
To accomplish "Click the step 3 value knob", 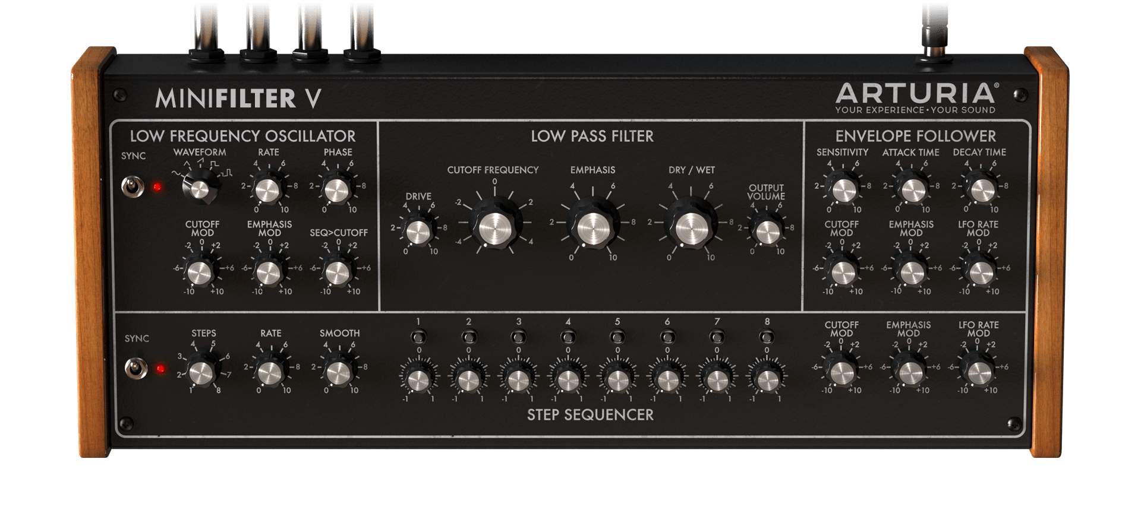I will [x=518, y=379].
